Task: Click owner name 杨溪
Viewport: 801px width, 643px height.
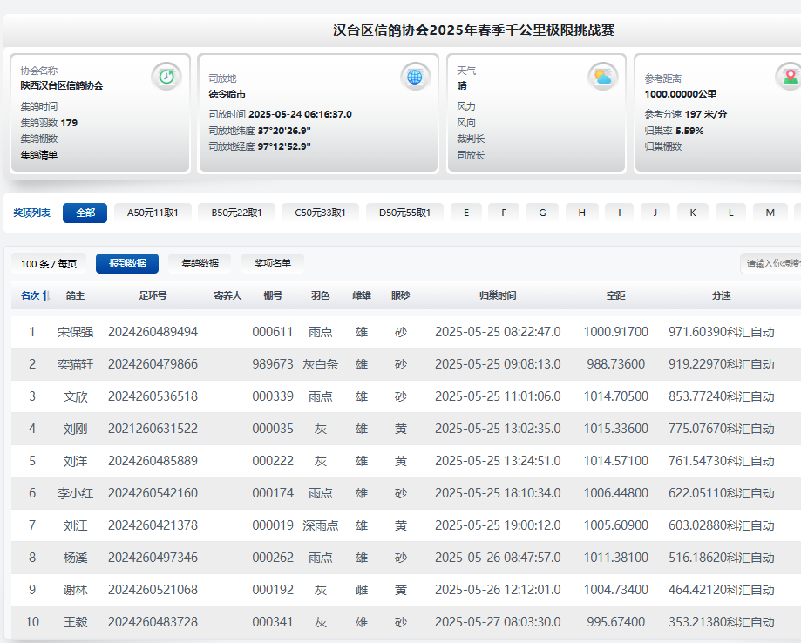Action: 75,558
